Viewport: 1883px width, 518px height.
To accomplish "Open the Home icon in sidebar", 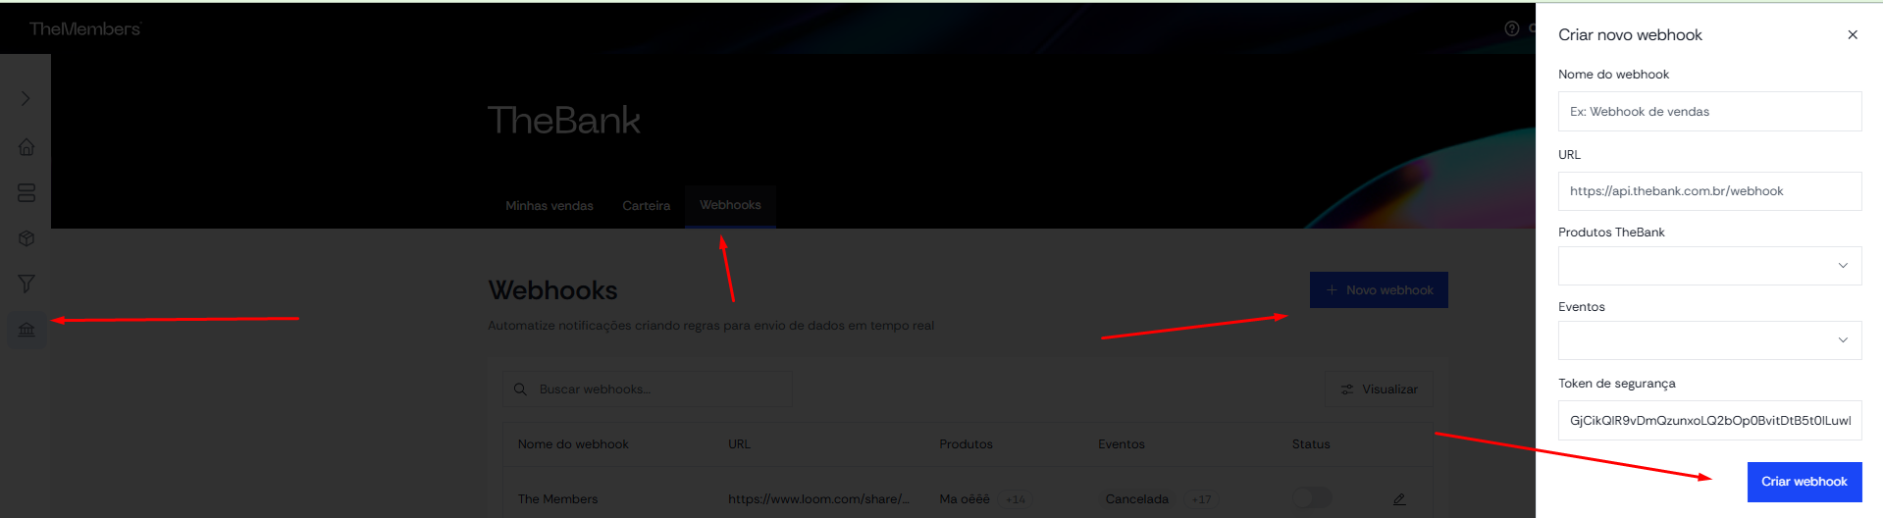I will [x=26, y=147].
